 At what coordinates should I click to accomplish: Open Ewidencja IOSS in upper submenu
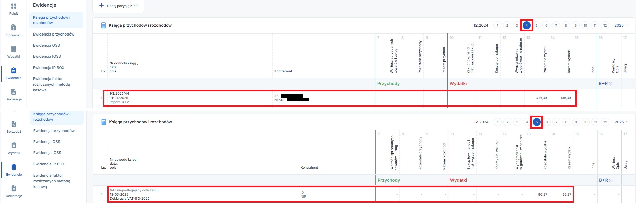tap(47, 56)
